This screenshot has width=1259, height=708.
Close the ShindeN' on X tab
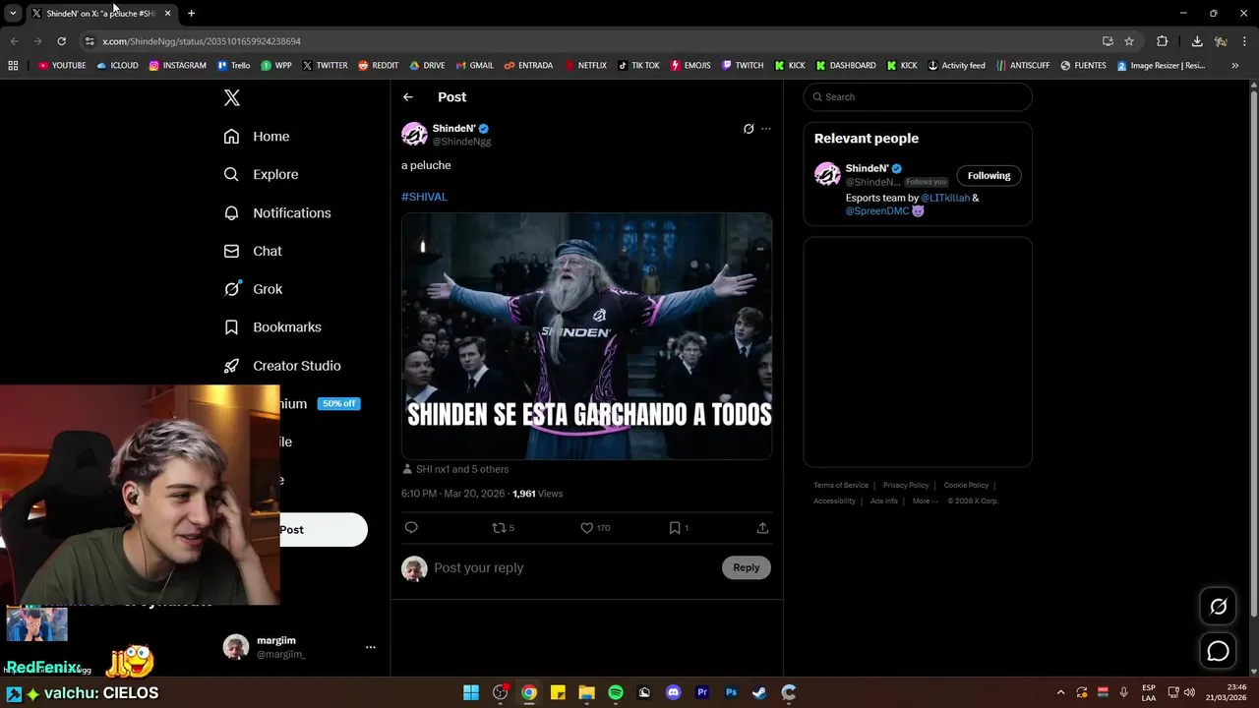(167, 13)
